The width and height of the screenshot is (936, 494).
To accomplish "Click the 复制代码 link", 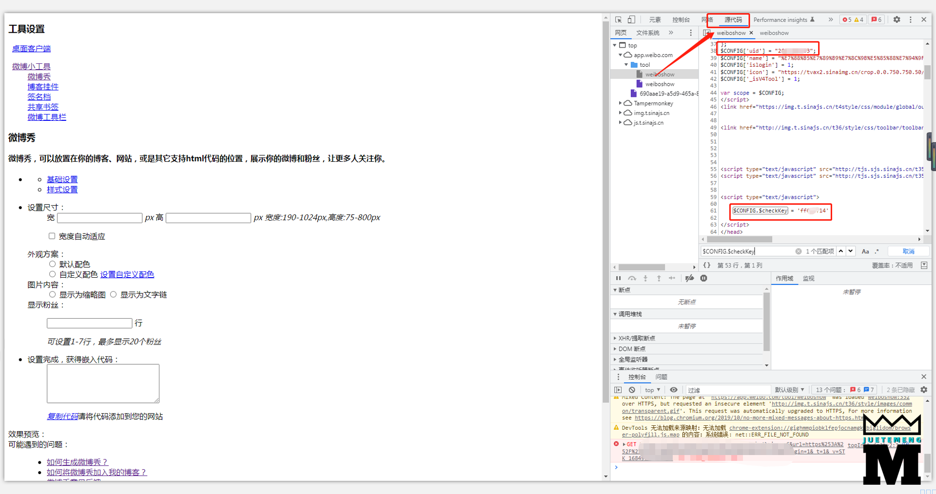I will point(62,416).
